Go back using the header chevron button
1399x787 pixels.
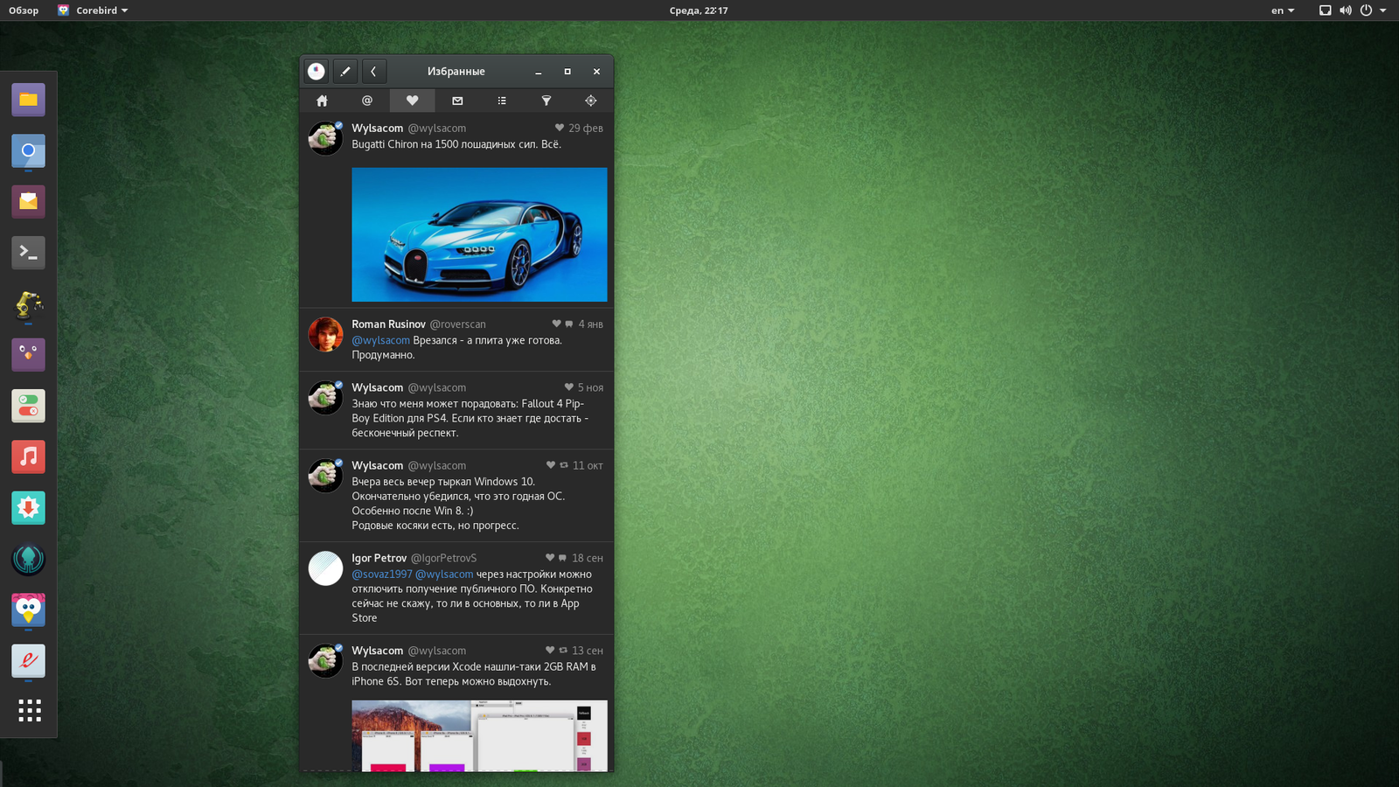[373, 72]
